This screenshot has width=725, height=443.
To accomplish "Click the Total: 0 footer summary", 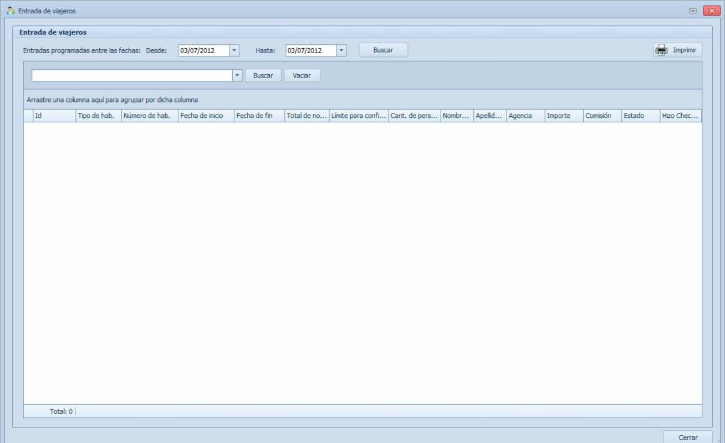I will pos(61,411).
